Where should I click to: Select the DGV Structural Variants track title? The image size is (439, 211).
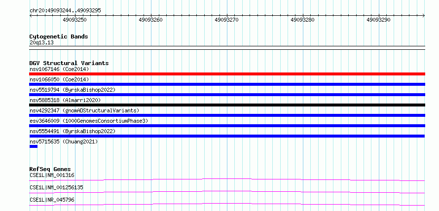coord(69,63)
